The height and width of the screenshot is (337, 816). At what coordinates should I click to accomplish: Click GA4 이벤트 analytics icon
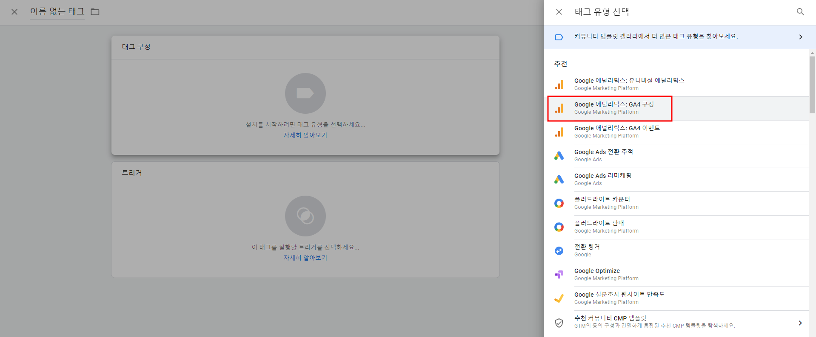click(x=559, y=132)
